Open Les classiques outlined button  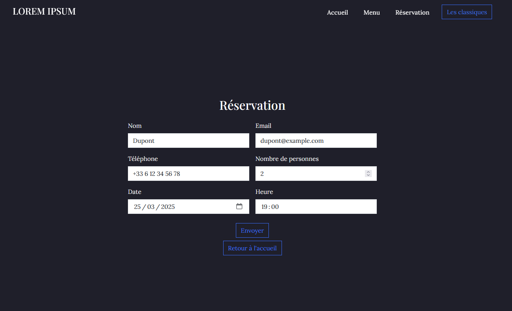467,12
